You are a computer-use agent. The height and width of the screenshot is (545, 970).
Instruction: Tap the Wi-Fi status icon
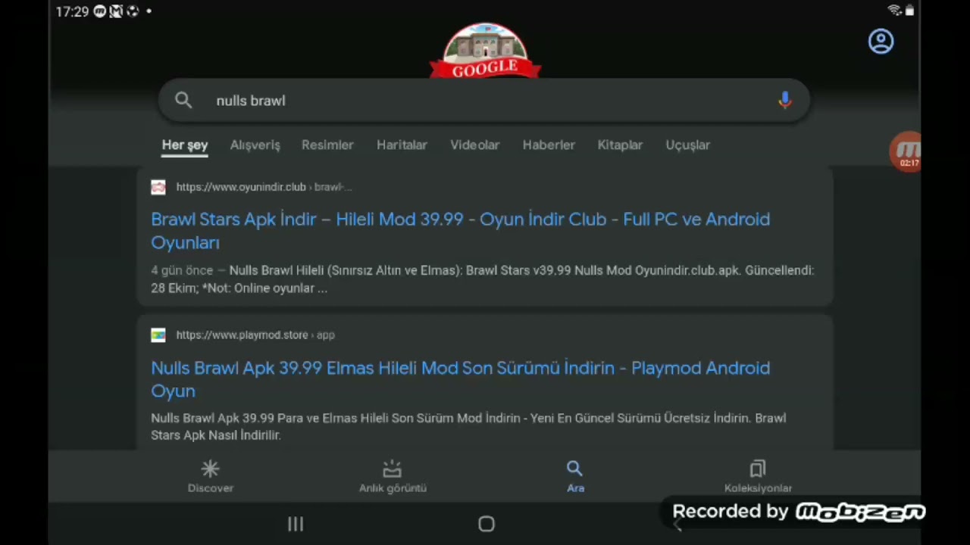click(894, 11)
